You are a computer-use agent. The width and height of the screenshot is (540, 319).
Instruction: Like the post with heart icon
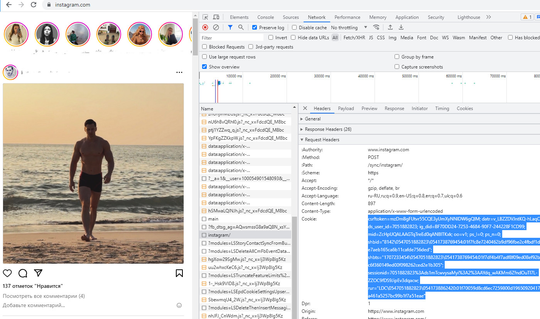[7, 273]
